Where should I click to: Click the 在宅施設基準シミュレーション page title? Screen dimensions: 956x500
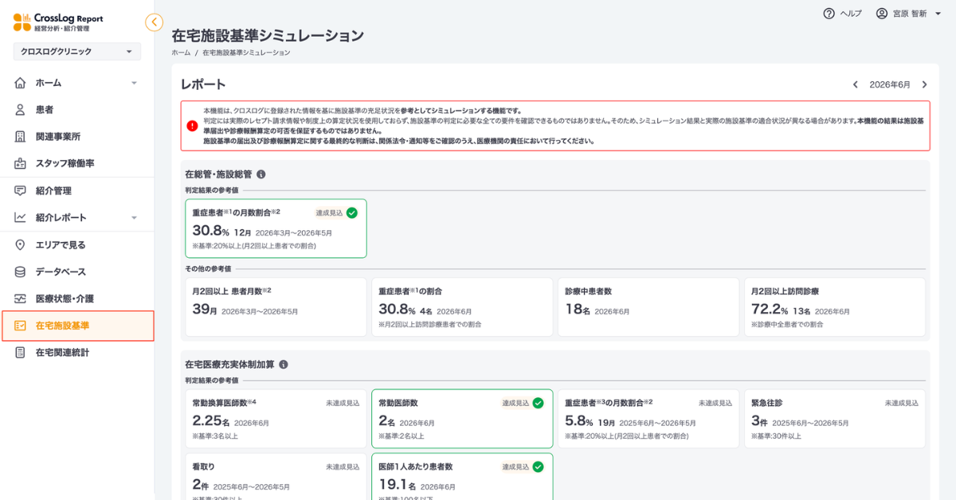click(268, 36)
